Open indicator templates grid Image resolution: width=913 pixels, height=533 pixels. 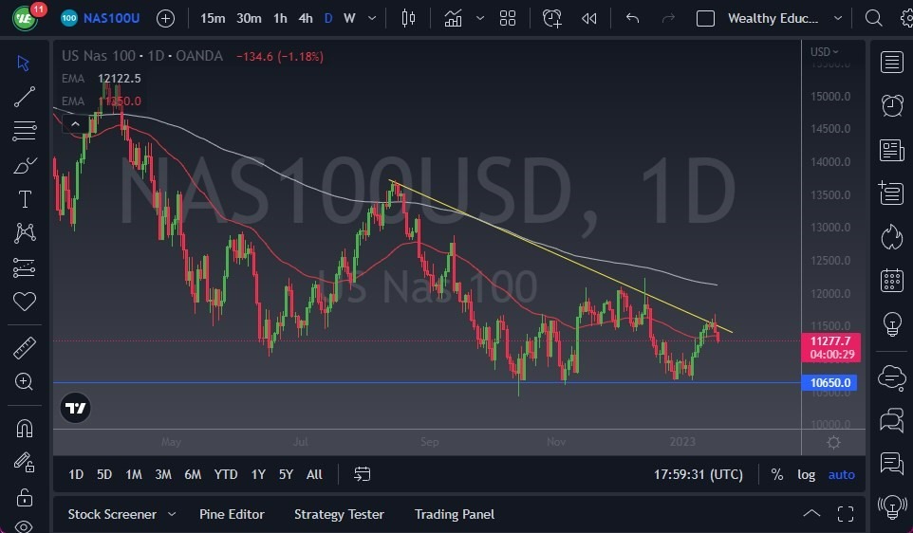(x=508, y=19)
